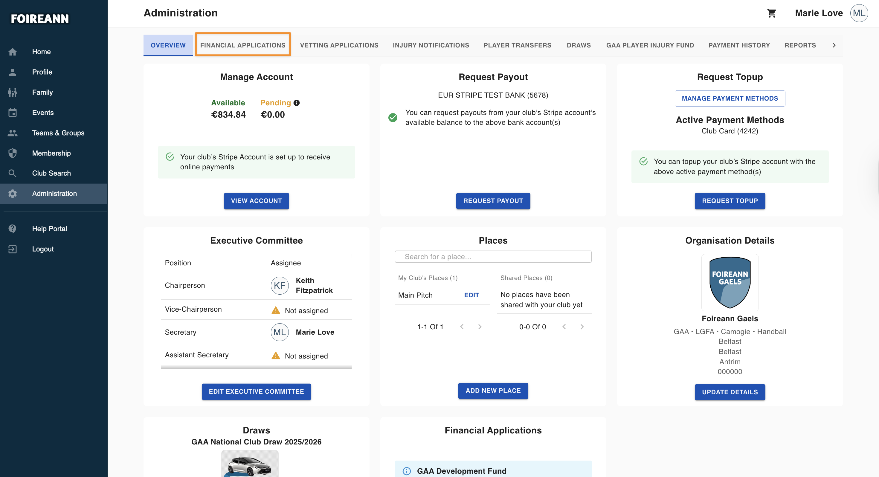Viewport: 879px width, 477px height.
Task: Click the Logout exit icon
Action: tap(13, 249)
